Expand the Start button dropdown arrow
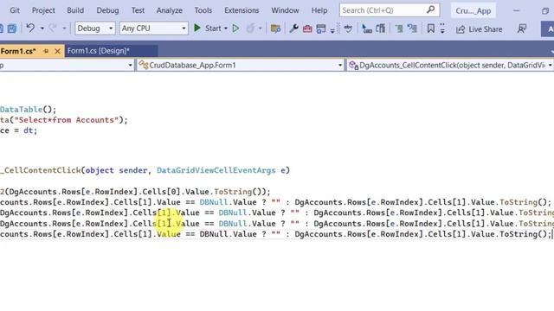The image size is (554, 311). (226, 29)
